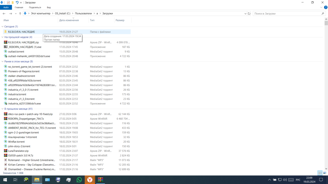328x184 pixels.
Task: Refresh the Загрузки folder view
Action: (249, 13)
